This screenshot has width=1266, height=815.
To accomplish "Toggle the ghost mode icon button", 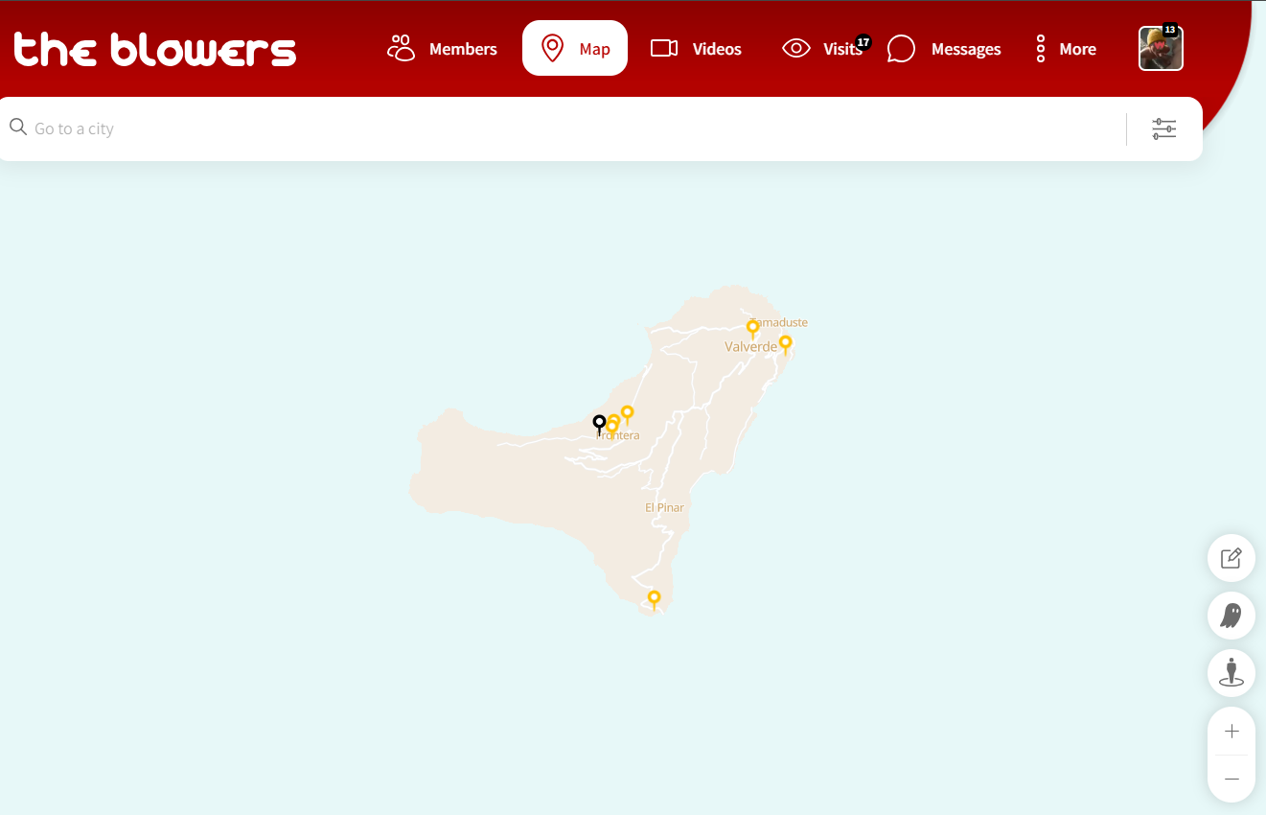I will [1231, 616].
